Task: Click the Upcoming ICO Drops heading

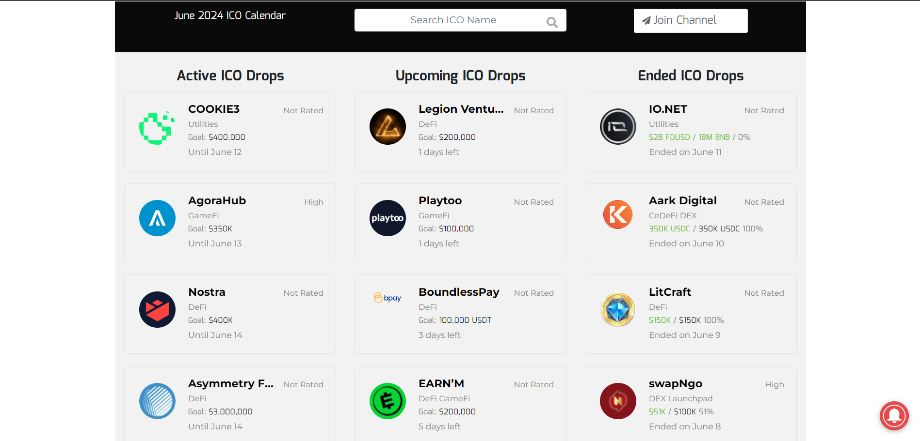Action: (x=460, y=76)
